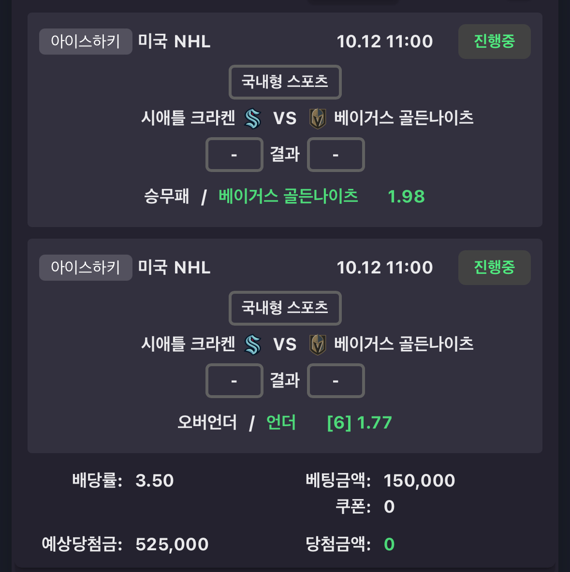This screenshot has height=572, width=570.
Task: Click Seattle Kraken logo in the 승무패 bet
Action: 252,118
